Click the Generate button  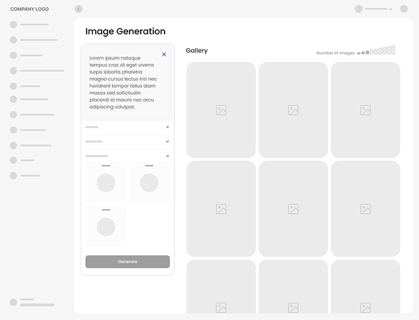(128, 262)
